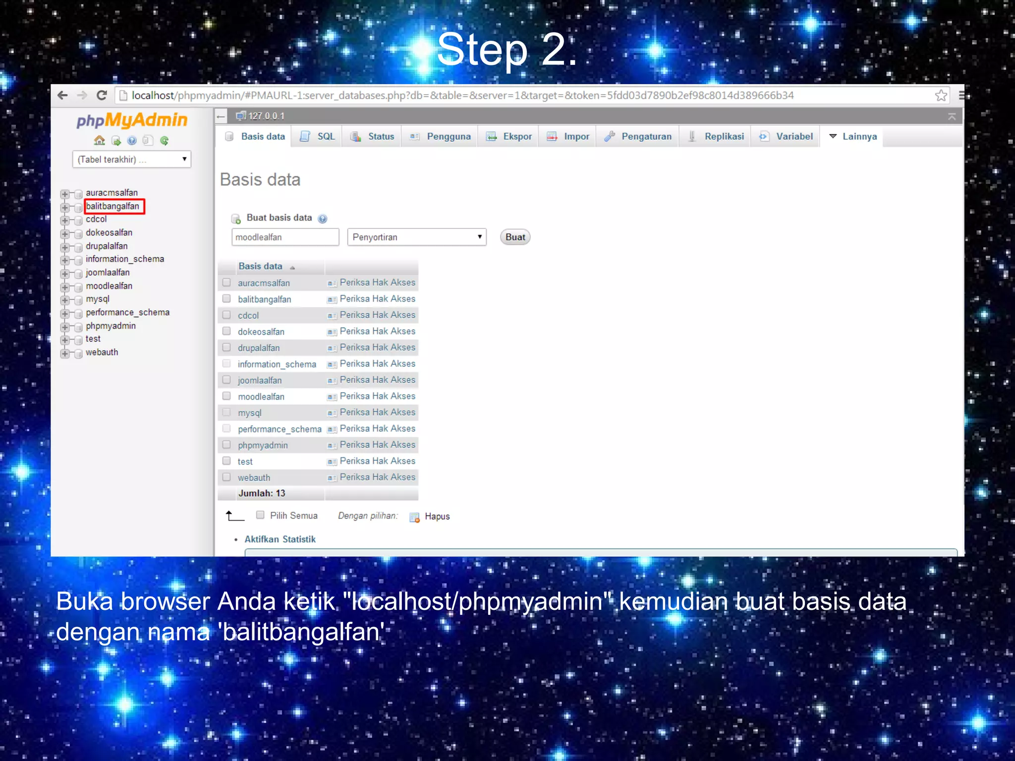This screenshot has width=1015, height=761.
Task: Open the SQL tab
Action: click(x=317, y=136)
